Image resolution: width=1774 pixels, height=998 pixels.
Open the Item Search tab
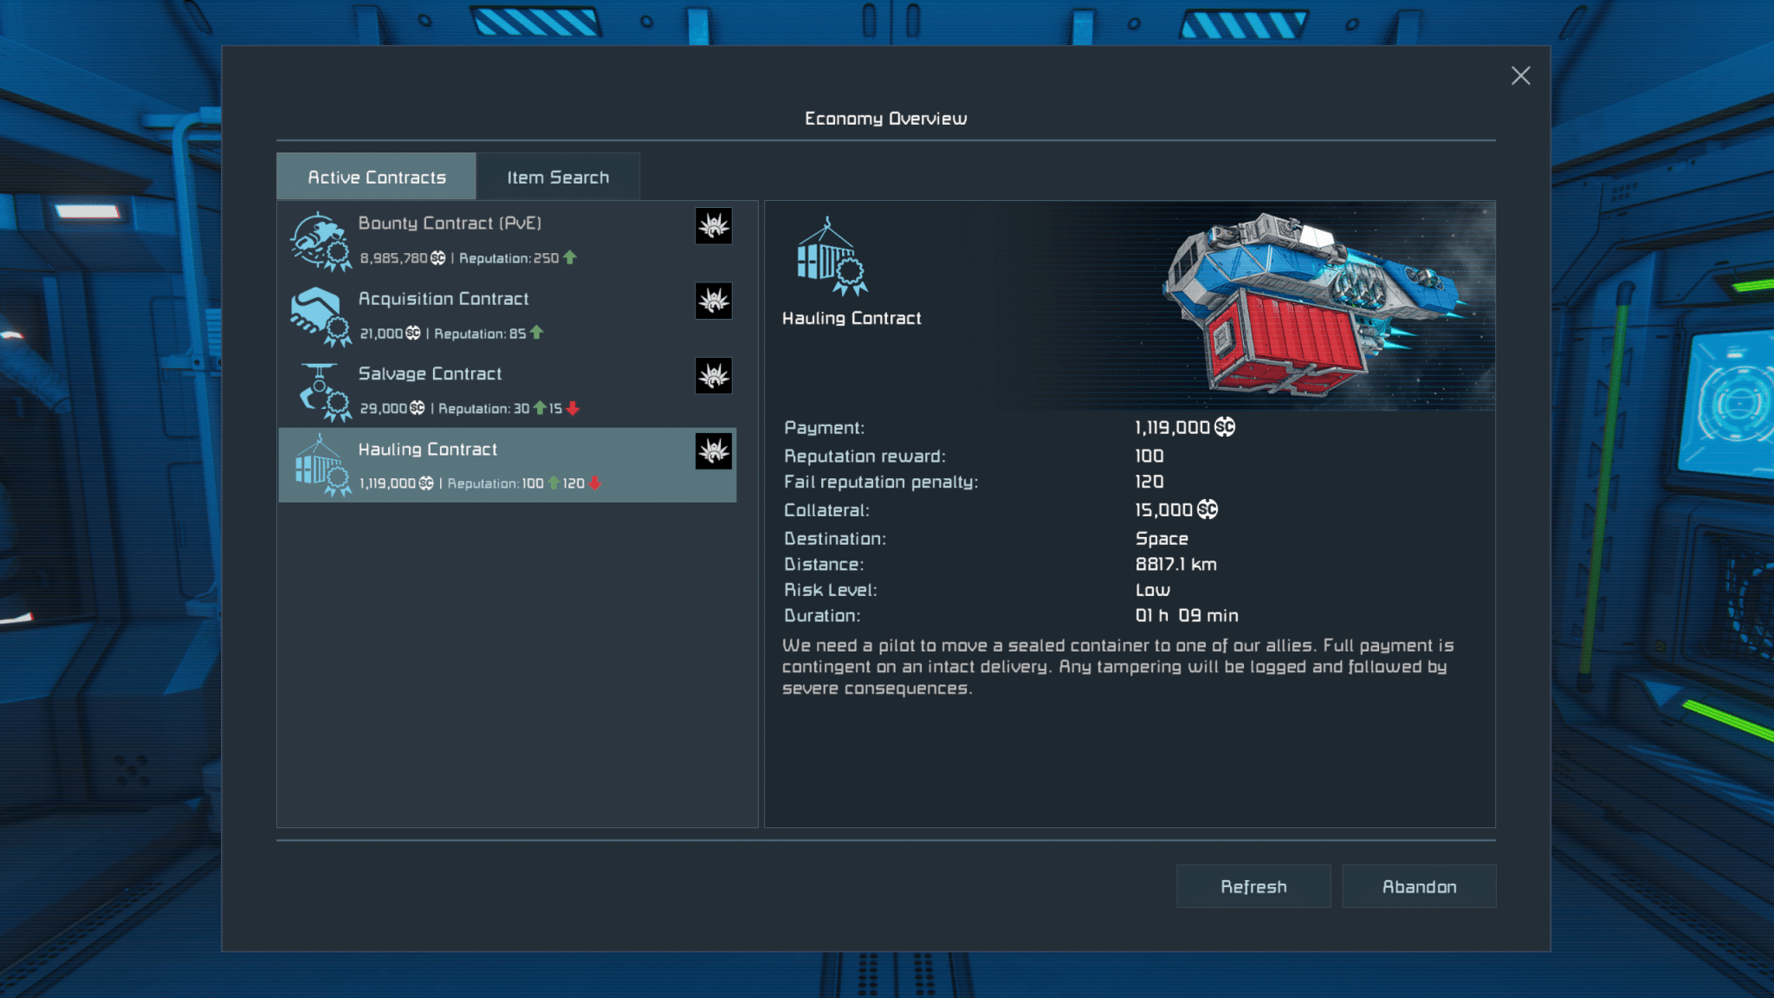(x=558, y=177)
